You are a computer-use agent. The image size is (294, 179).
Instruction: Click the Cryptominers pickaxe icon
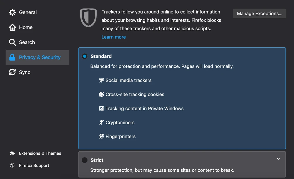[x=101, y=123]
